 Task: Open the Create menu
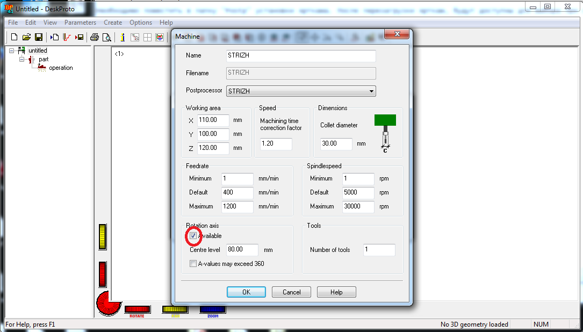click(113, 23)
